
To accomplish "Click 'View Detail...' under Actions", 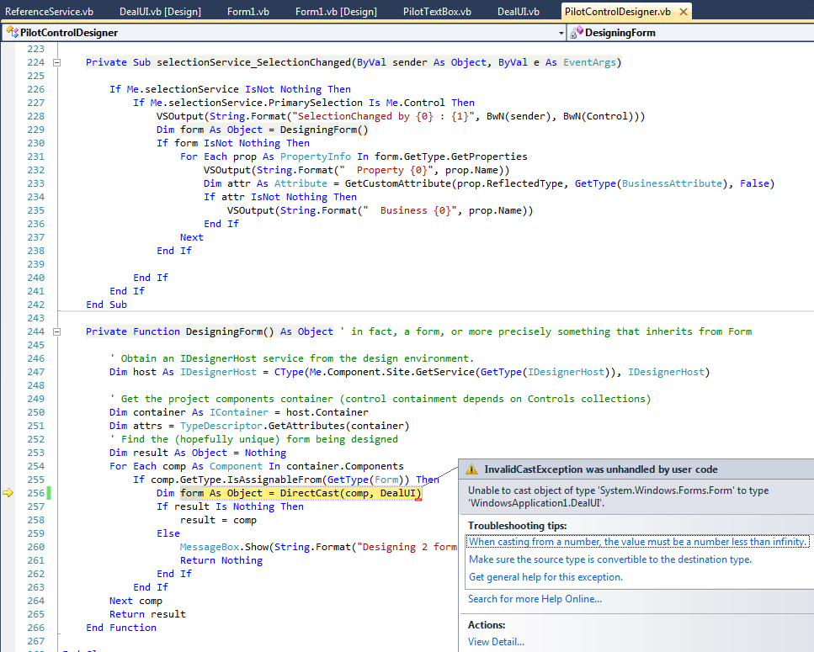I will [496, 642].
